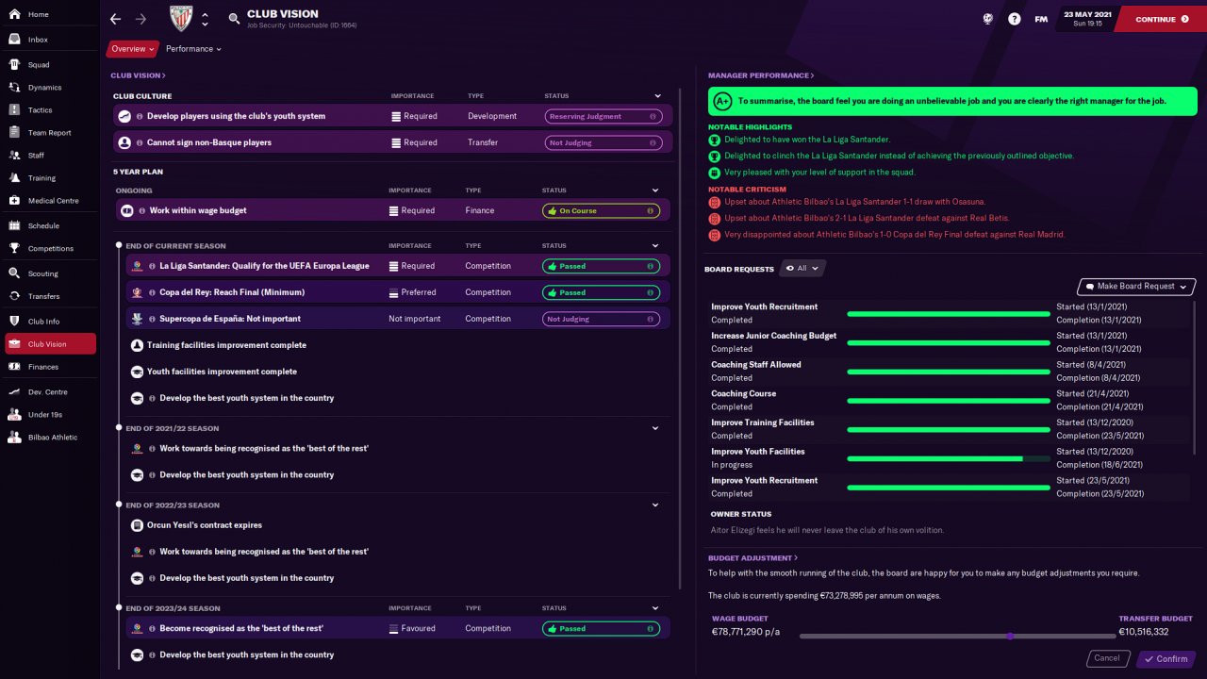The image size is (1207, 679).
Task: Collapse the End of 2022/23 Season section
Action: tap(655, 505)
